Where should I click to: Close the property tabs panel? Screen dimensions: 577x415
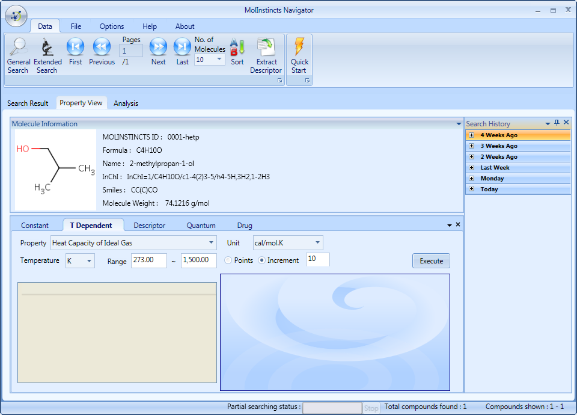coord(458,224)
